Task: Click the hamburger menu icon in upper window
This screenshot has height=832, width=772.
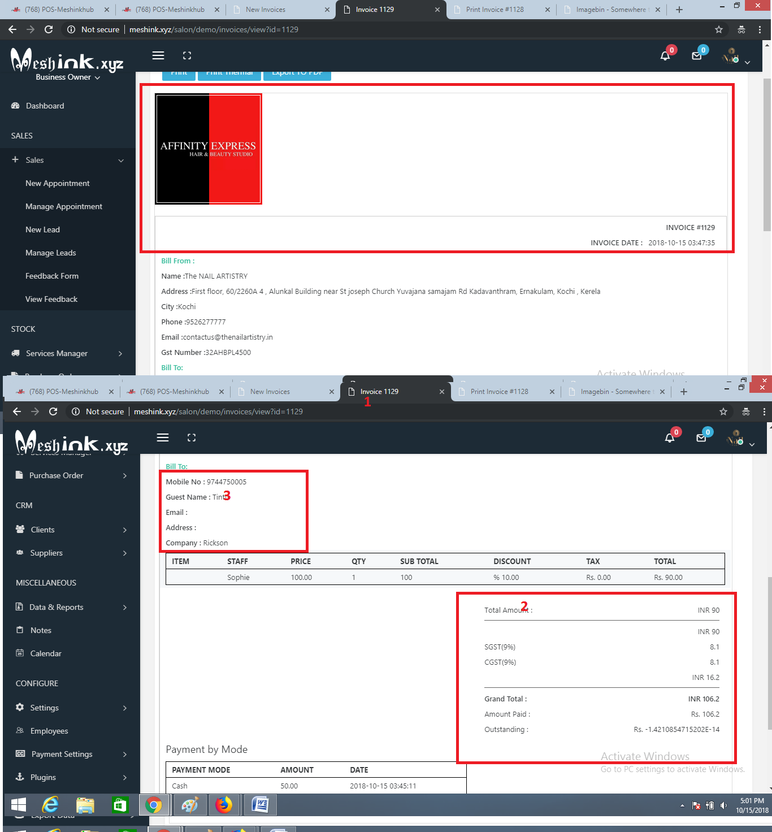Action: (x=158, y=55)
